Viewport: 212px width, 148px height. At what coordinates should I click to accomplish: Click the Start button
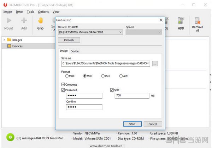(x=132, y=124)
